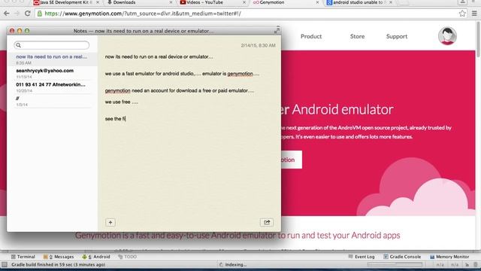Bookmark page with the star icon
This screenshot has height=271, width=481.
click(462, 14)
